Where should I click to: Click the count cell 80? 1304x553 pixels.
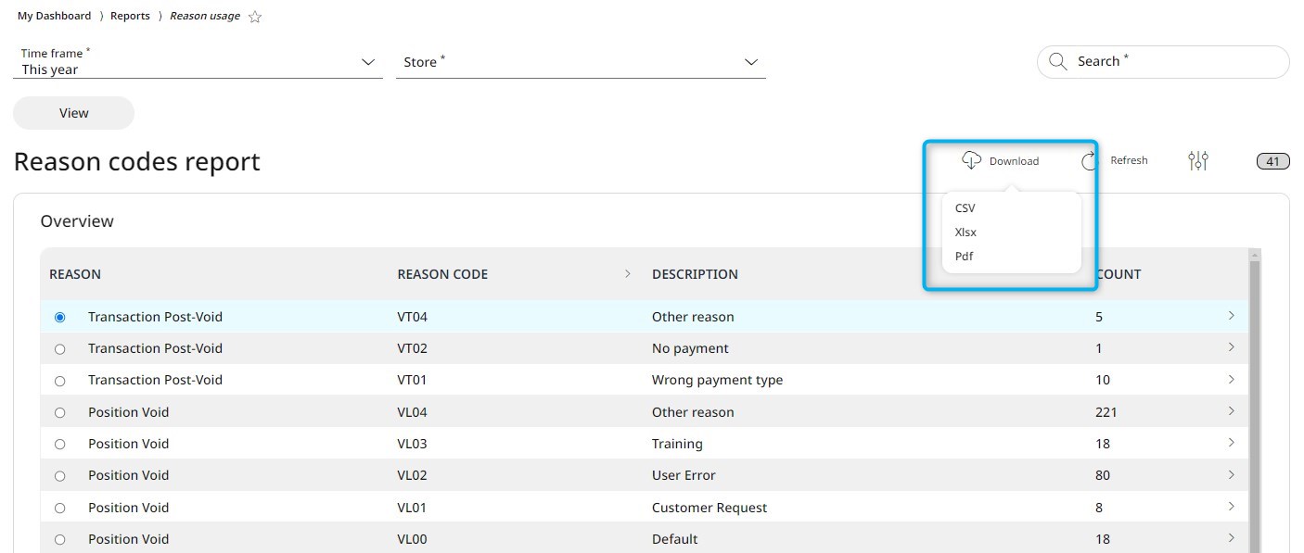1103,475
